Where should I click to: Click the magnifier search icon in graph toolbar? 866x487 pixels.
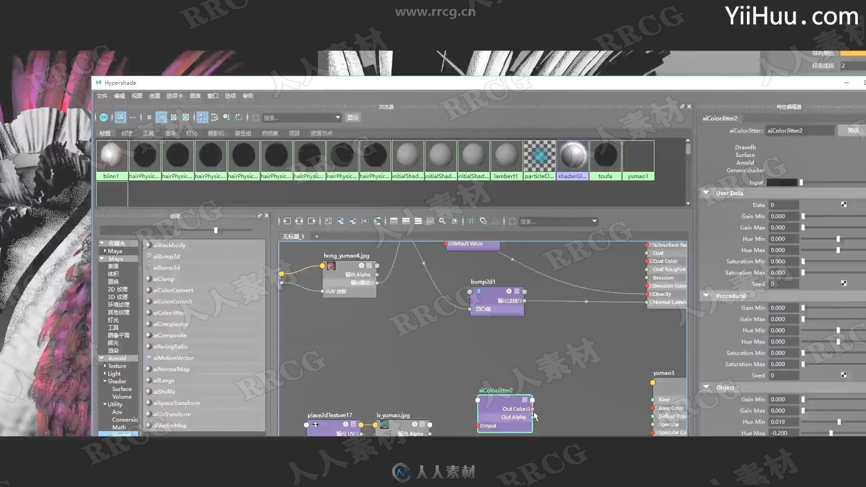coord(442,221)
